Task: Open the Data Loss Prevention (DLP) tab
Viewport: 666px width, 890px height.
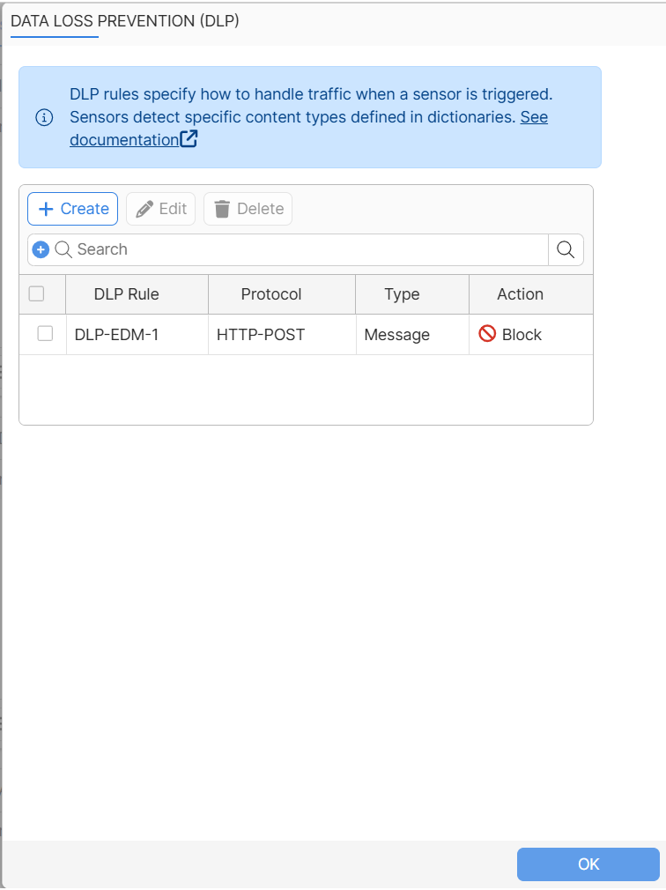Action: point(125,21)
